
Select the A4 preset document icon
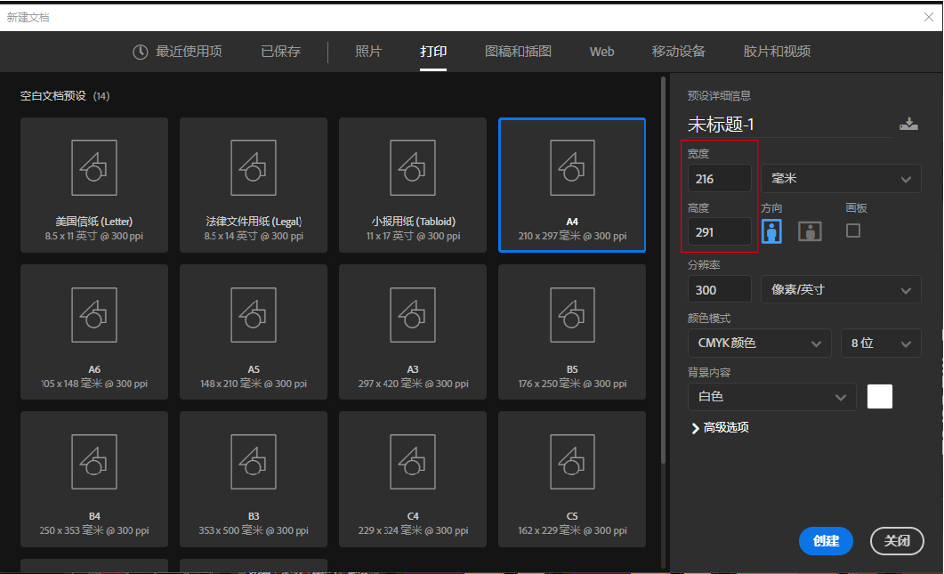(x=572, y=168)
